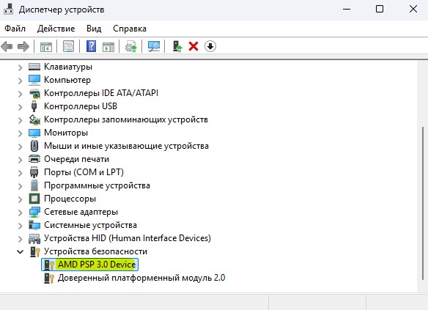Screen dimensions: 428x310
Task: Select the Сетевые адаптеры label
Action: (x=81, y=212)
